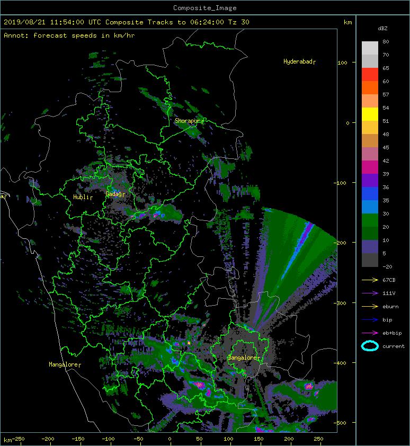Image resolution: width=410 pixels, height=446 pixels.
Task: Click the '67CB' legend label
Action: [389, 280]
